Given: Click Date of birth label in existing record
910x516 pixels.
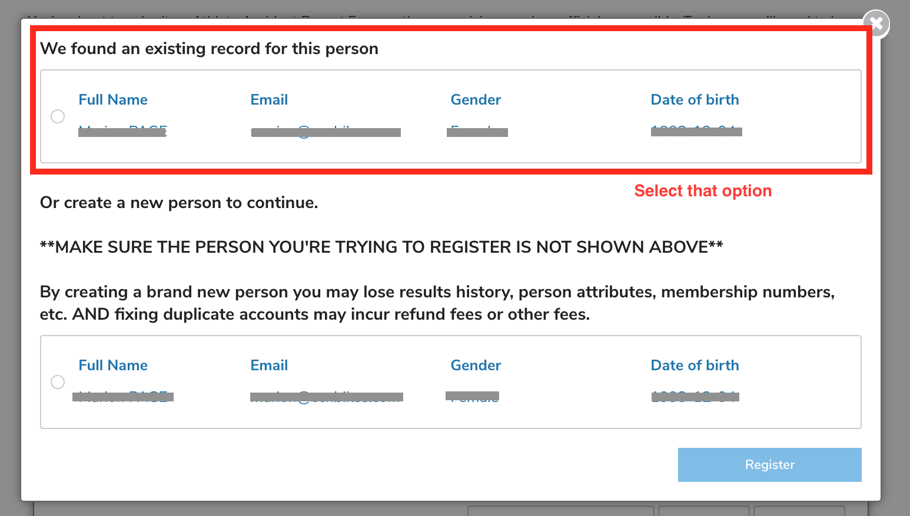Looking at the screenshot, I should point(695,100).
